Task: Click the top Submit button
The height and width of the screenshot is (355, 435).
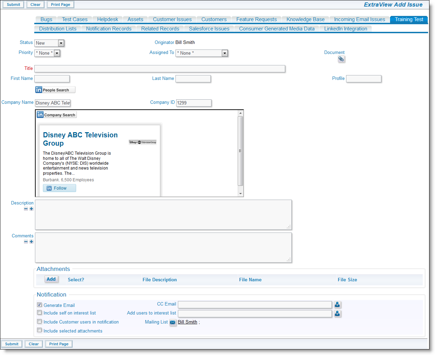Action: click(13, 4)
